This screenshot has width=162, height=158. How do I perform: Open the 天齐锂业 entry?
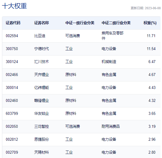pyautogui.click(x=42, y=75)
